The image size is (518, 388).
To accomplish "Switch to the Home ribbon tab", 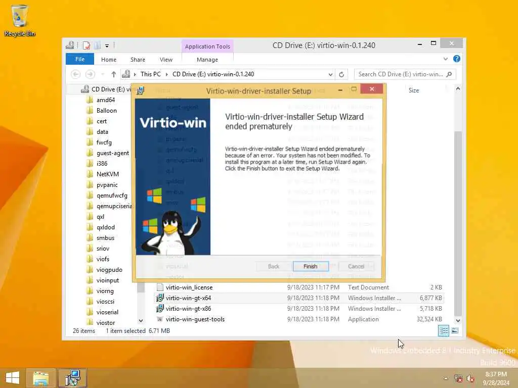I will pos(109,60).
